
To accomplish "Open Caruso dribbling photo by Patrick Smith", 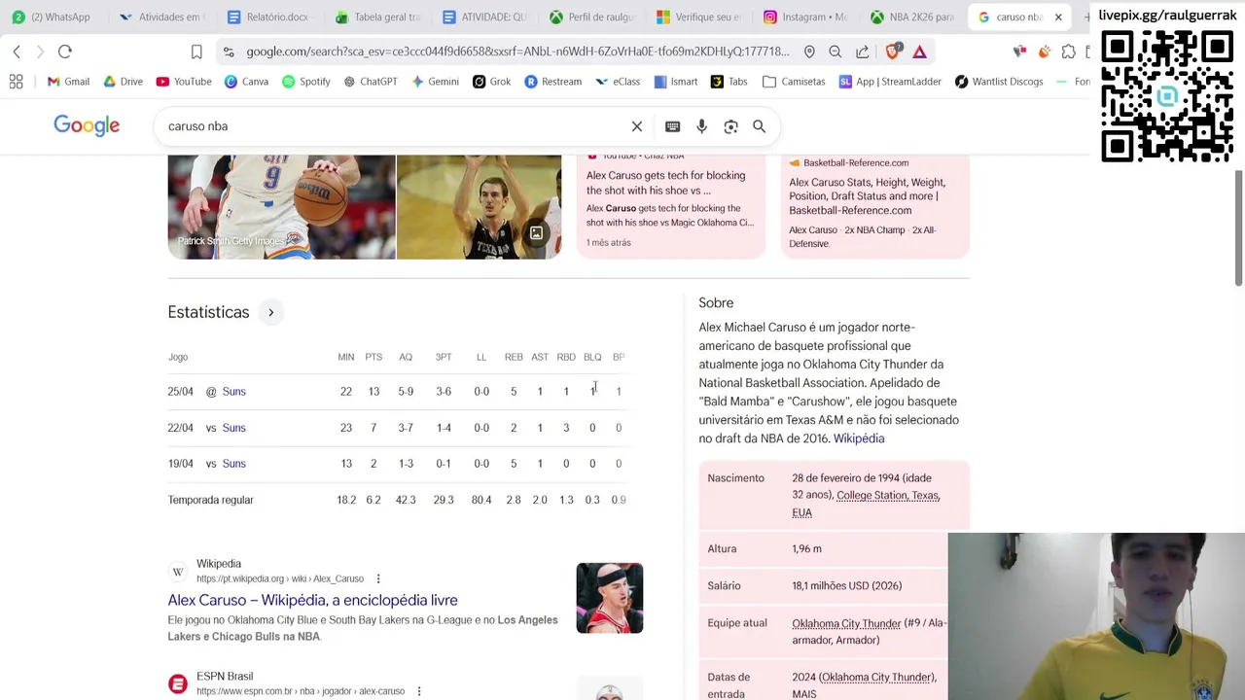I will pyautogui.click(x=281, y=207).
